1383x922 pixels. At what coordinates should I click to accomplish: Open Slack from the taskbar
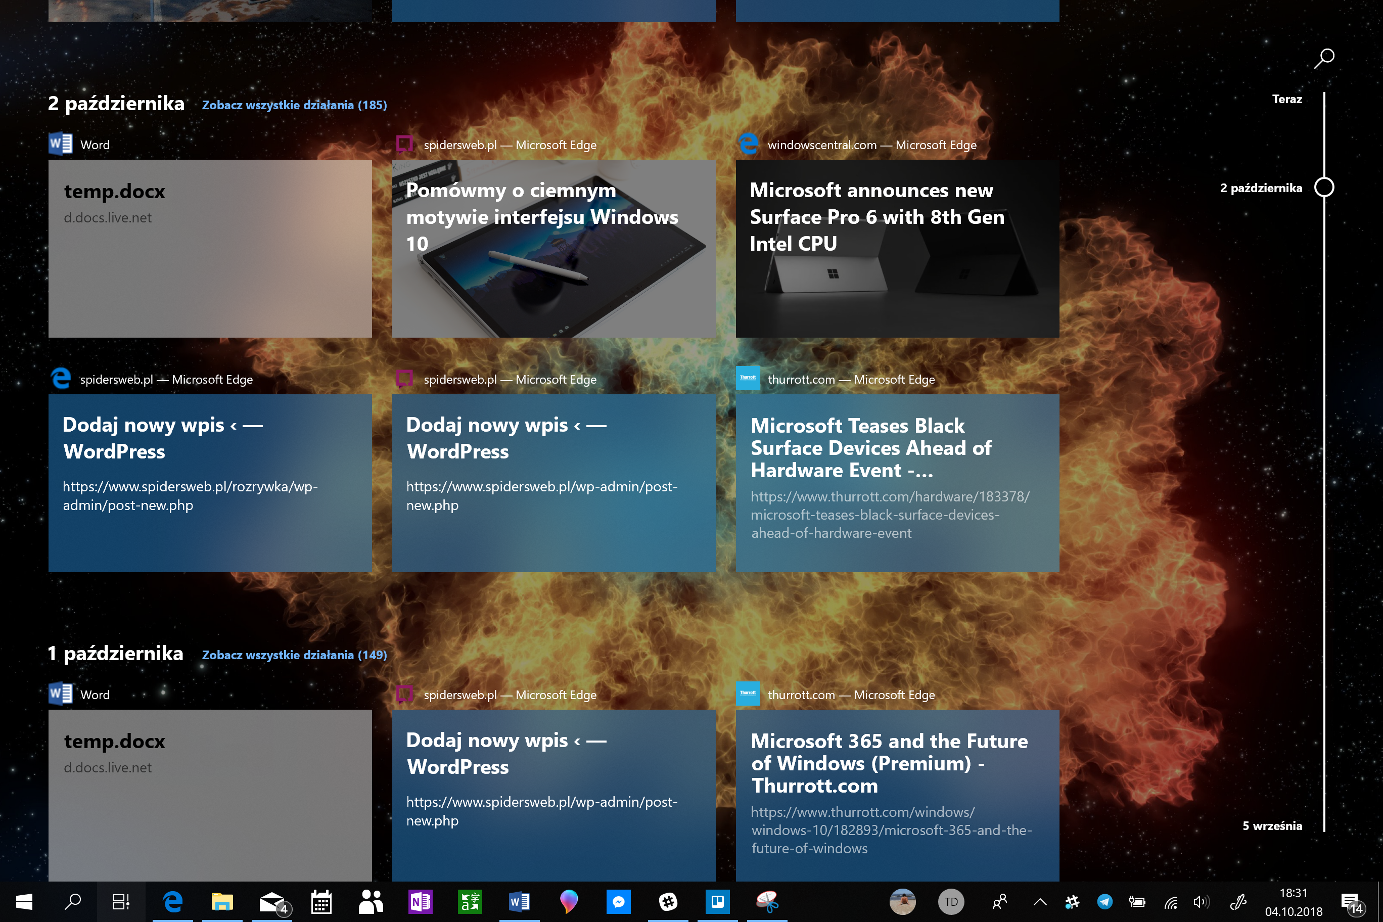(x=668, y=901)
